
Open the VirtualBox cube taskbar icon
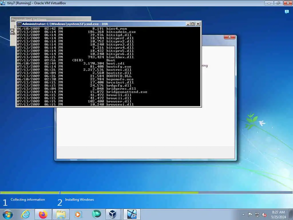(113, 214)
